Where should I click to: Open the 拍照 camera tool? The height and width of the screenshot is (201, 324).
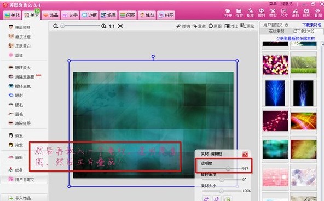(306, 13)
